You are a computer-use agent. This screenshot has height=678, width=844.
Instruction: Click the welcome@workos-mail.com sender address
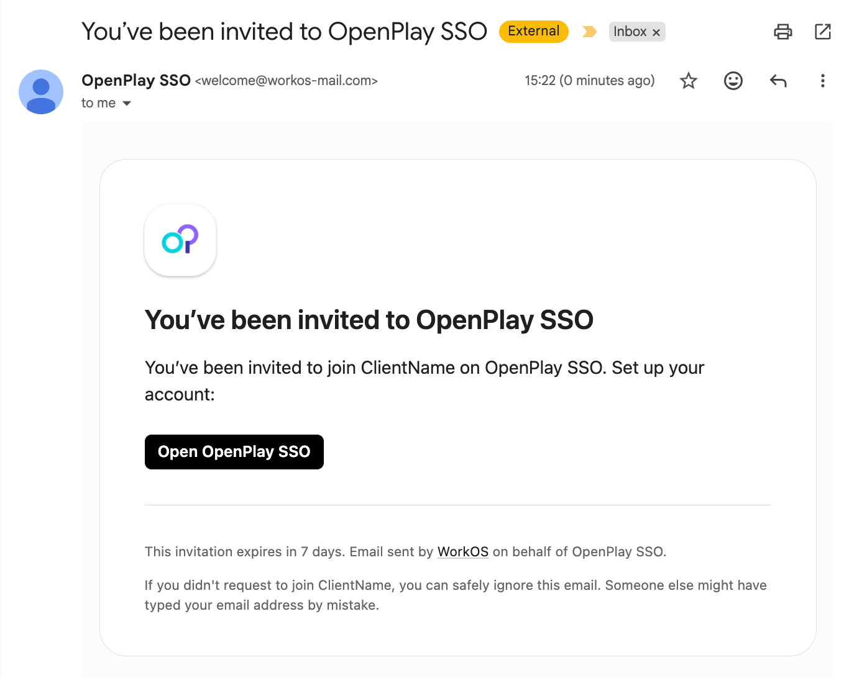tap(287, 81)
